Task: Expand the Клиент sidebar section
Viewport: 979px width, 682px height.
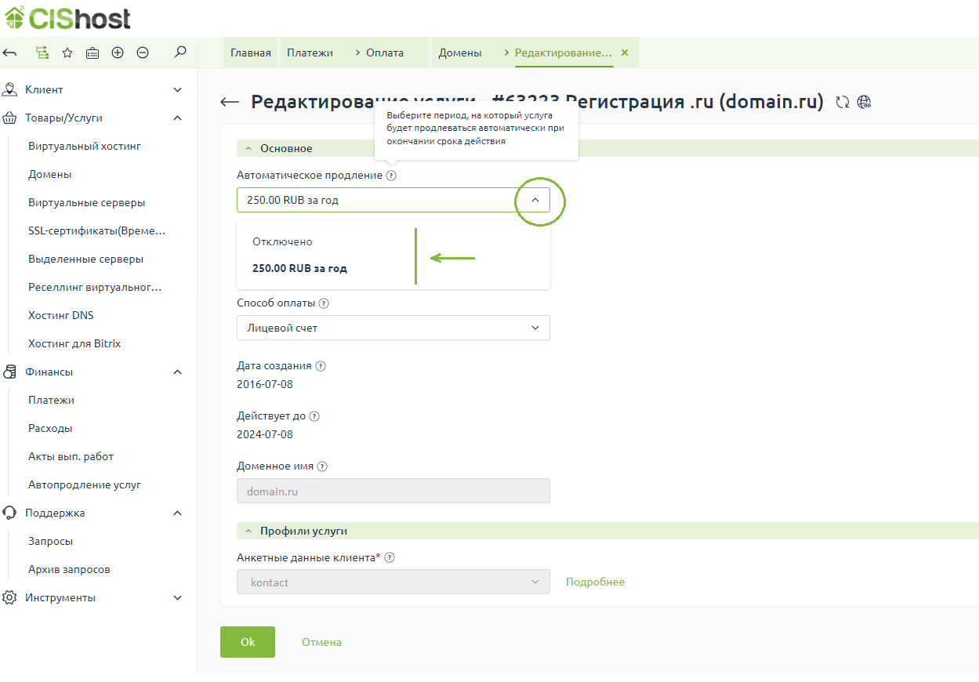Action: [94, 89]
